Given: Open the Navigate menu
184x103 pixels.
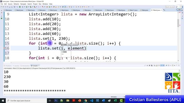Looking at the screenshot, I should (x=23, y=4).
